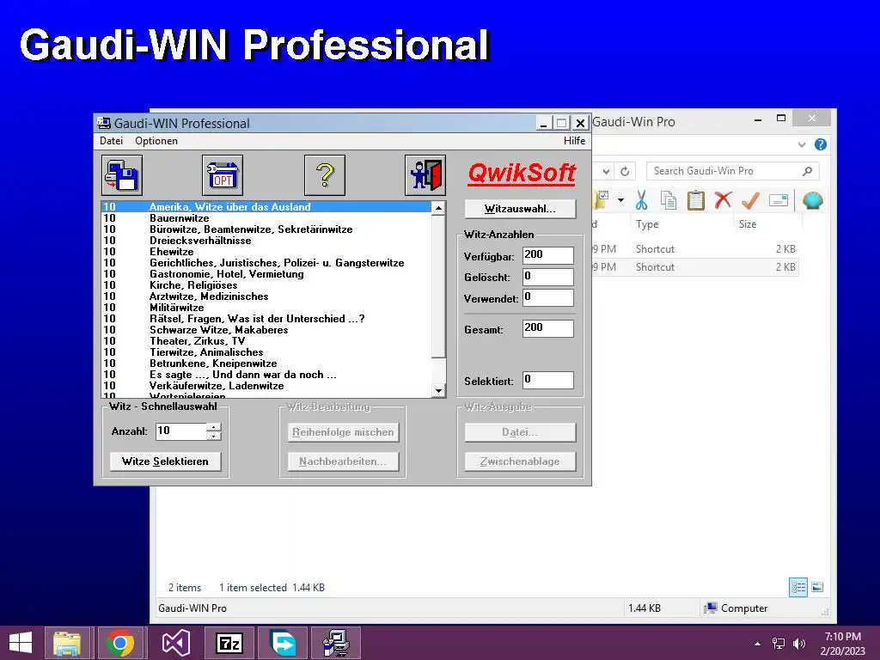880x660 pixels.
Task: Select Theater, Zirkus, TV row
Action: pyautogui.click(x=266, y=341)
